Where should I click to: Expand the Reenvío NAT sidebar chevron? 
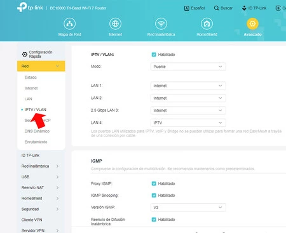(57, 188)
